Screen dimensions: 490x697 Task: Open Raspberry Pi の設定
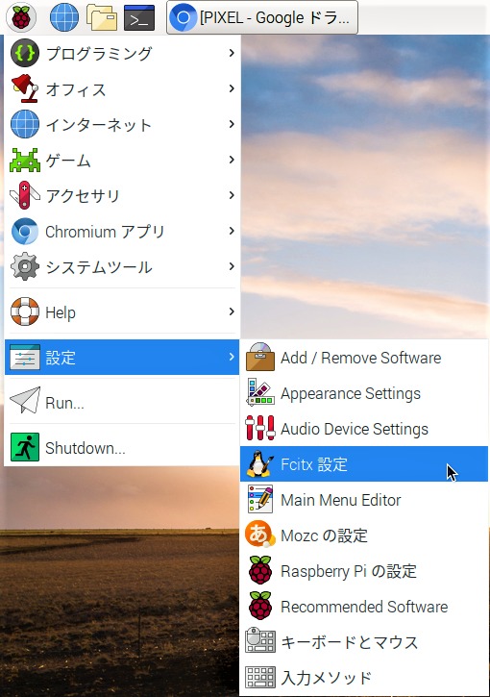pyautogui.click(x=364, y=571)
